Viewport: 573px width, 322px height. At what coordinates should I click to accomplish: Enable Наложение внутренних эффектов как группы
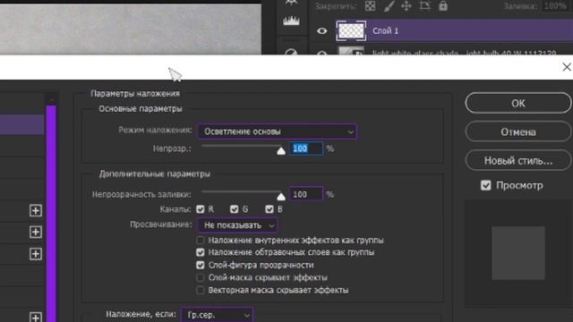(x=201, y=241)
